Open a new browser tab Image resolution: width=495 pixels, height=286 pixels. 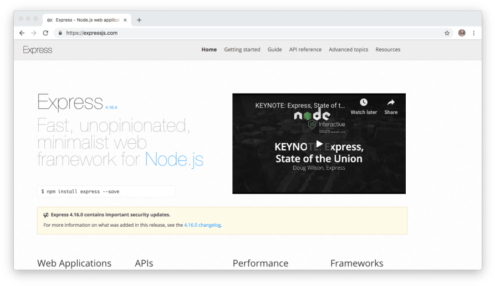click(x=139, y=20)
